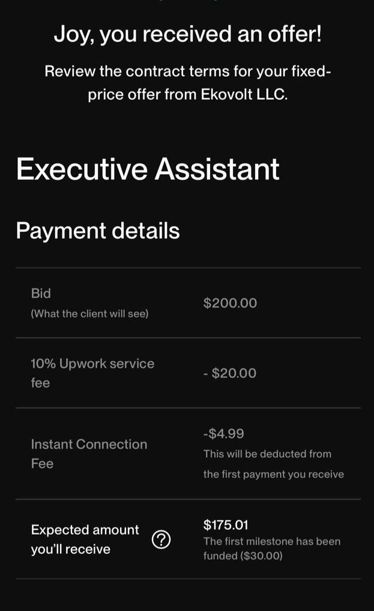Screen dimensions: 374x611
Task: Tap the first milestone funded note
Action: click(x=271, y=549)
